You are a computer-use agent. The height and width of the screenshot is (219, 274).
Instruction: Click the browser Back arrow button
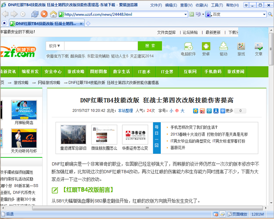[x=5, y=14]
